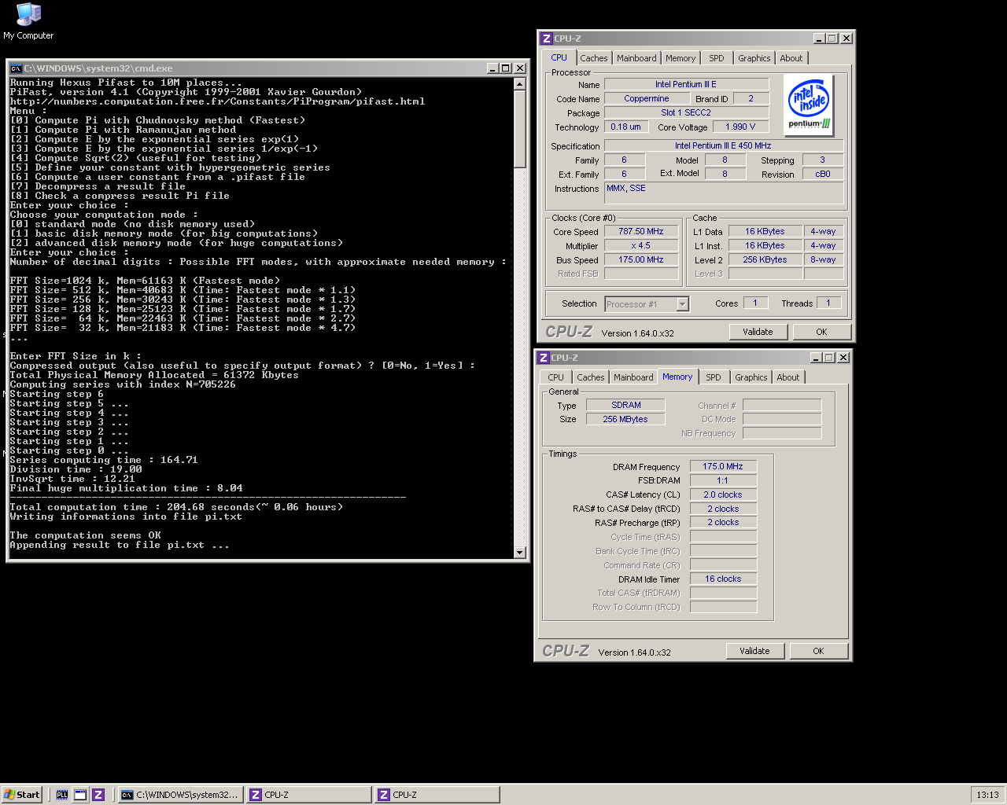Click cmd window scrollbar up arrow
The width and height of the screenshot is (1007, 805).
(x=519, y=83)
